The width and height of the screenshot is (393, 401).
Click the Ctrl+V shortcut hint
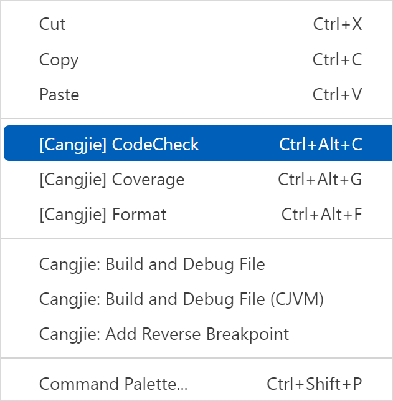[x=337, y=95]
